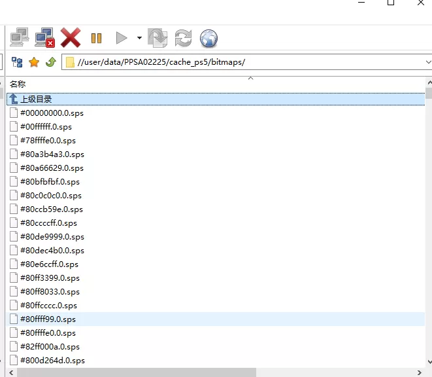The height and width of the screenshot is (377, 432).
Task: Click the file icon of #80a66629.0.sps
Action: [14, 168]
